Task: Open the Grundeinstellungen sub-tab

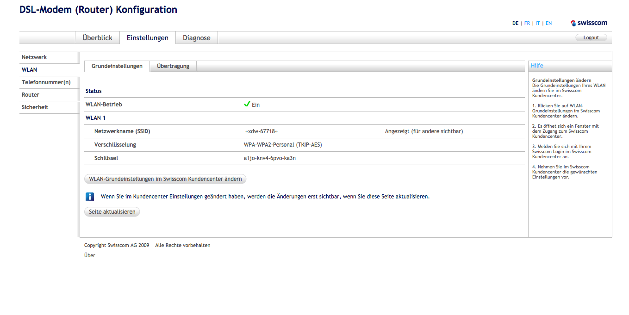Action: pyautogui.click(x=117, y=66)
